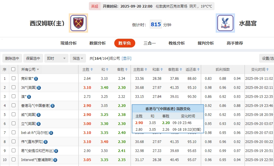
Task: Click the 主 icon beside 澳*
Action: (29, 97)
